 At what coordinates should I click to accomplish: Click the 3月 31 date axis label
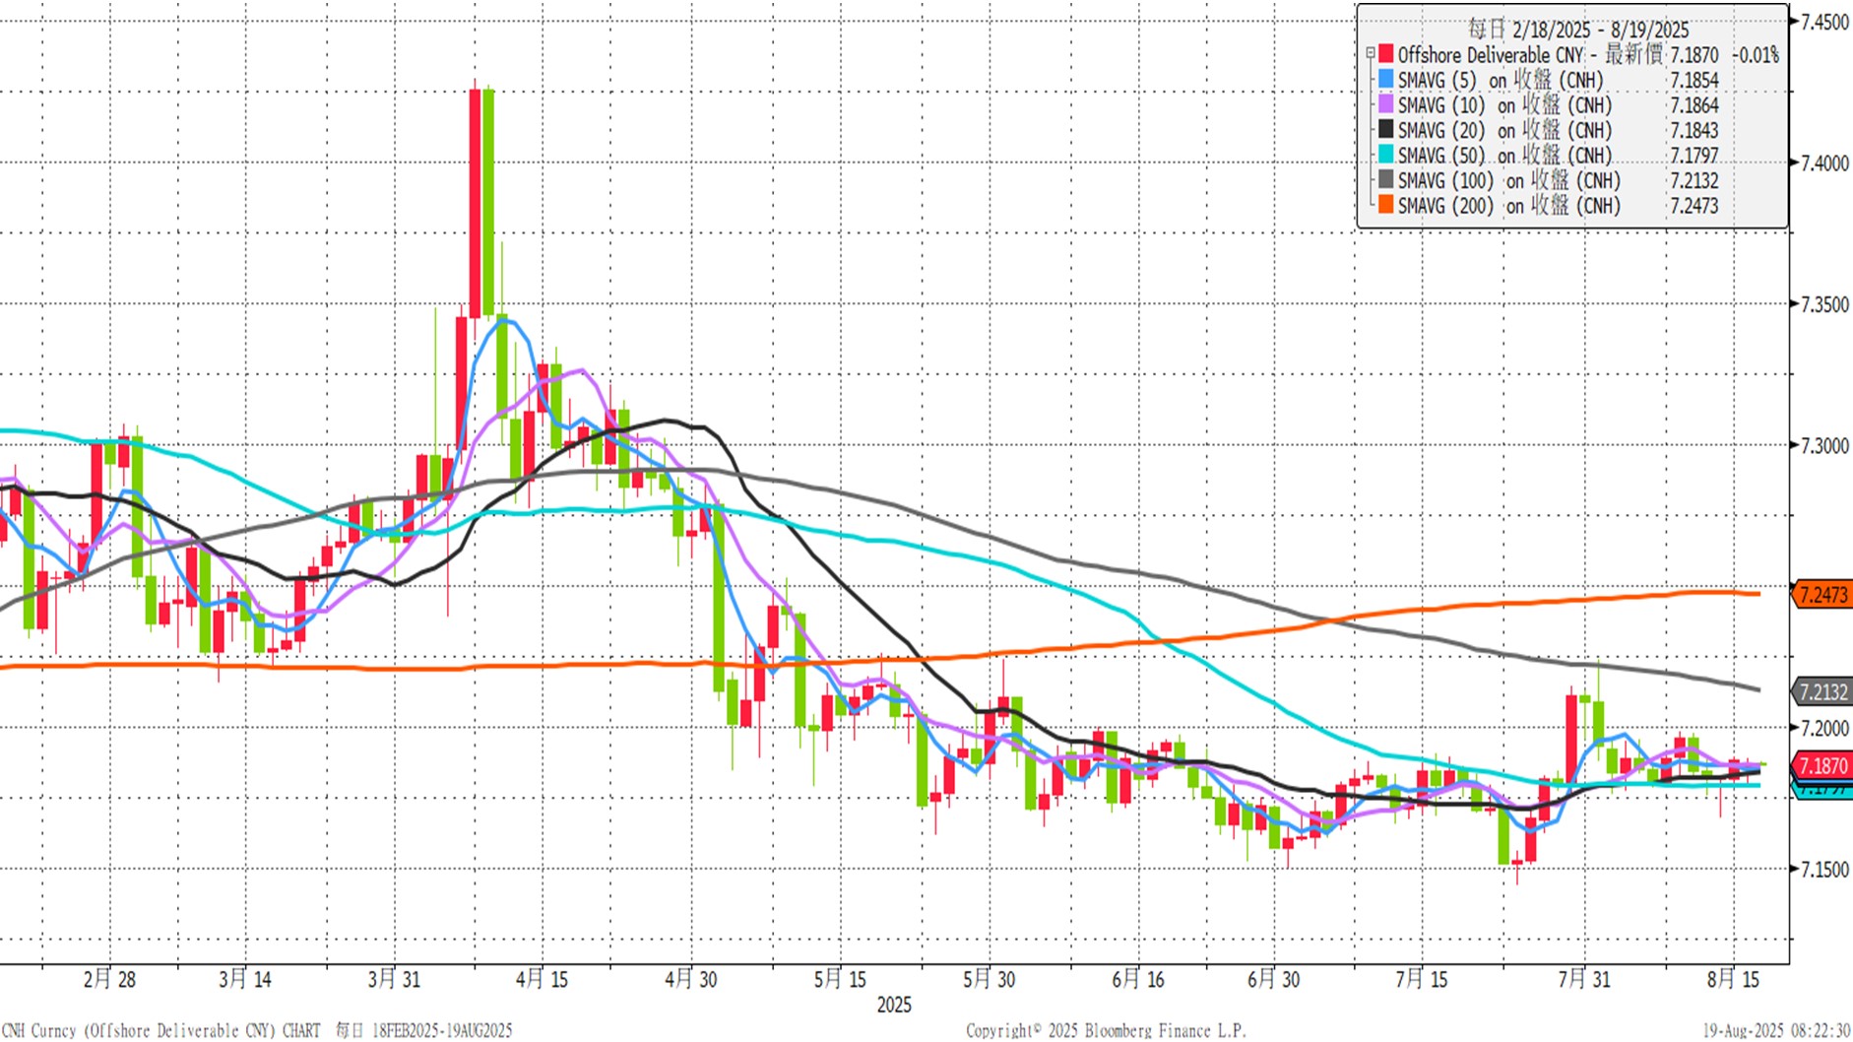[x=394, y=979]
